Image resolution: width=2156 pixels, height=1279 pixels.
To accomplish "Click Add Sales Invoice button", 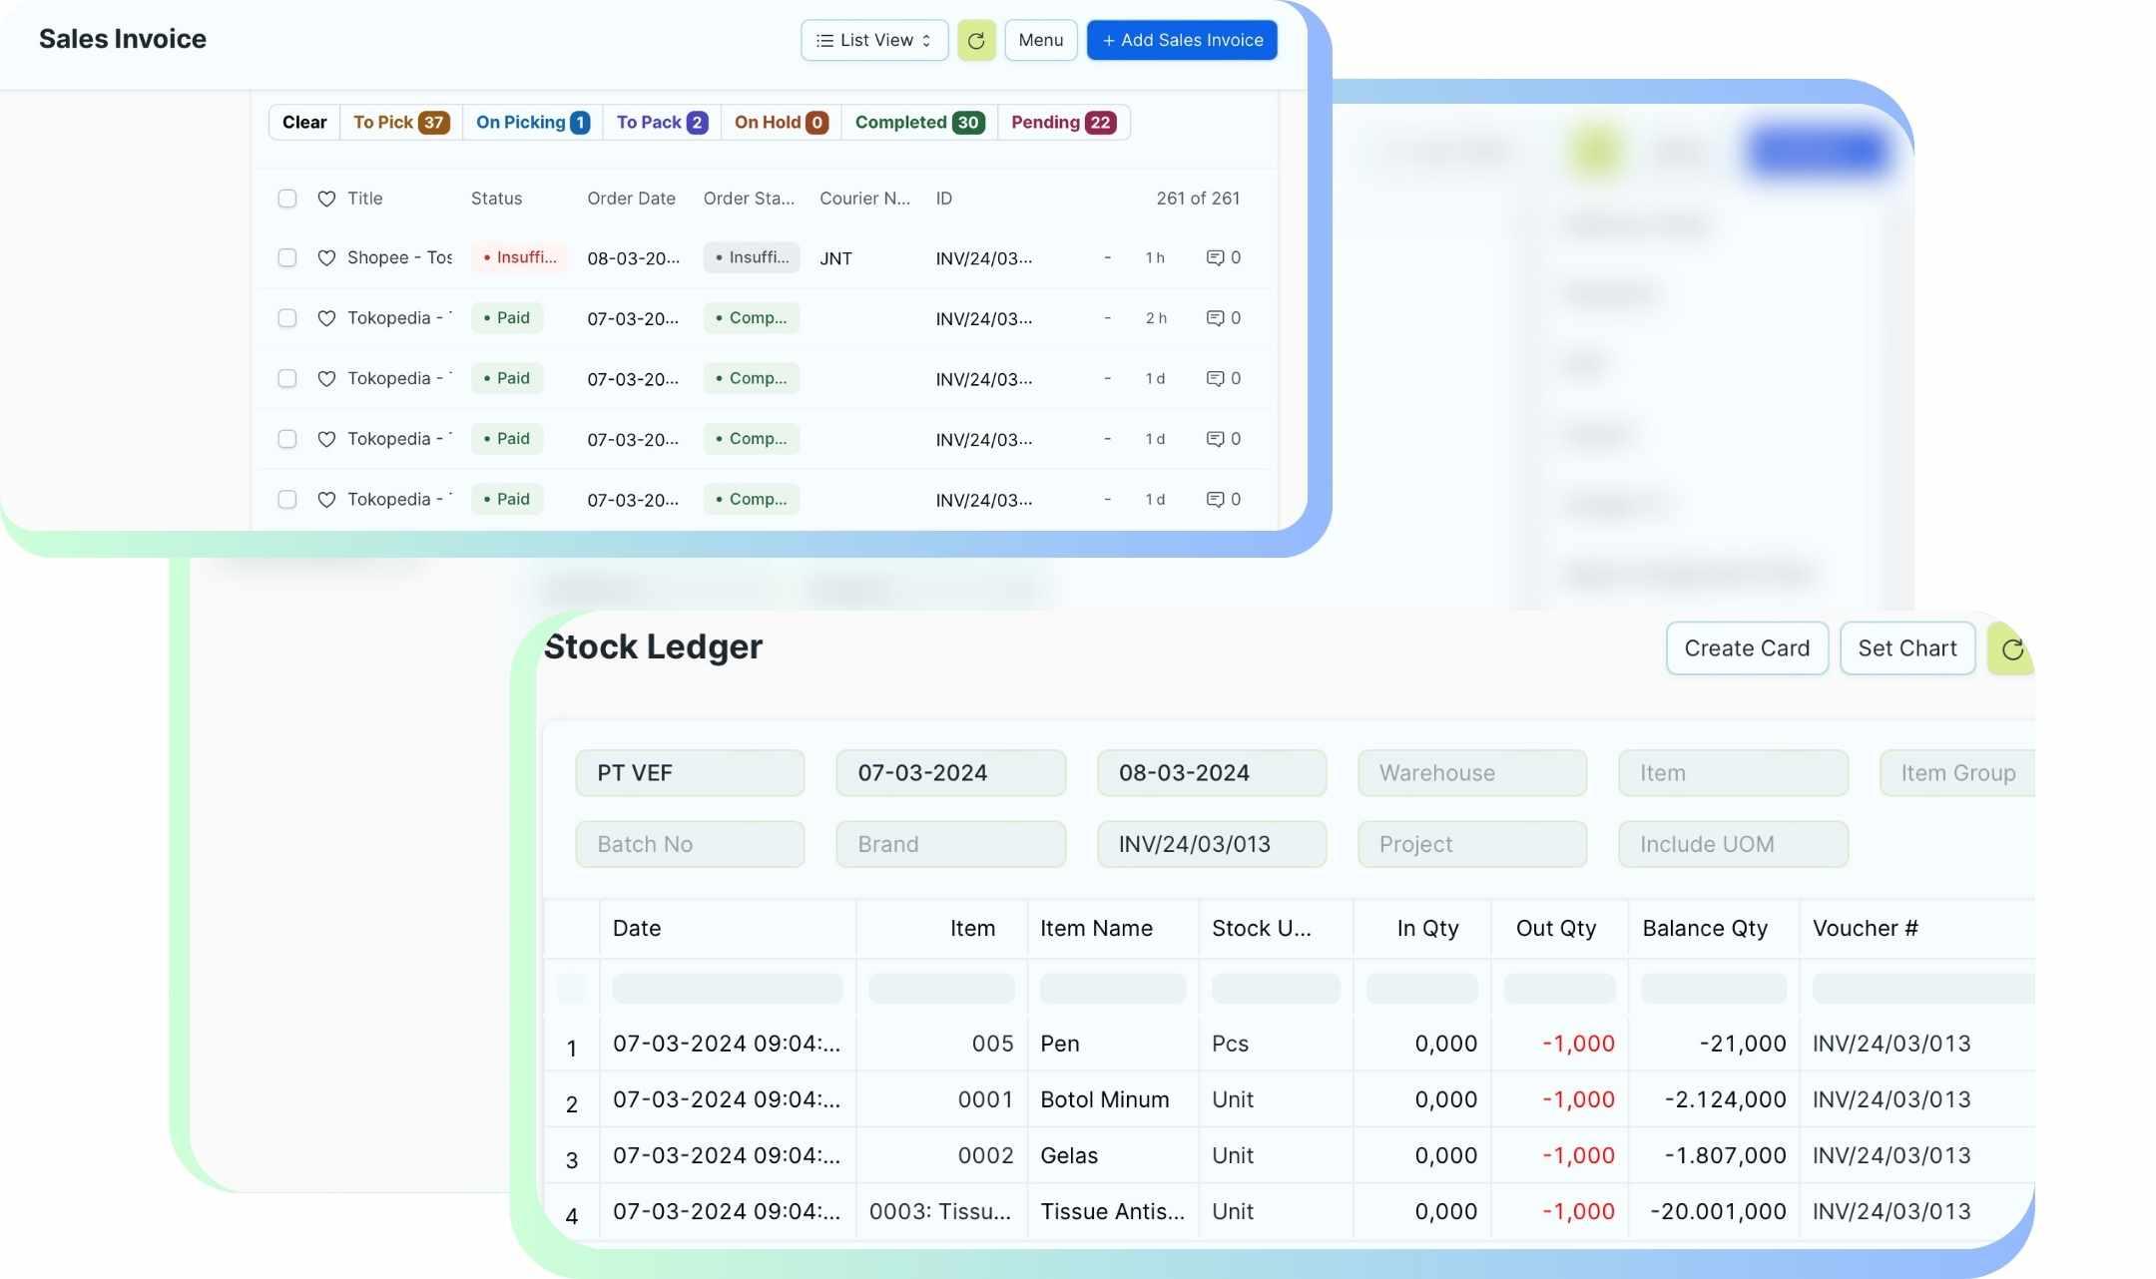I will [x=1182, y=41].
